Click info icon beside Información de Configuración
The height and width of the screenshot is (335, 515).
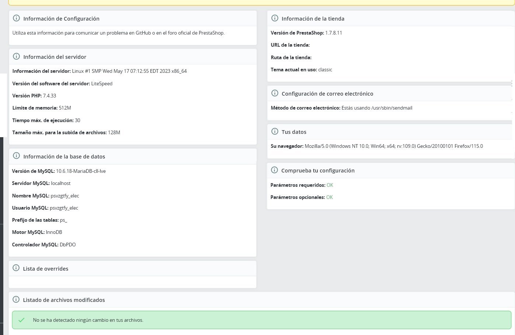coord(16,18)
